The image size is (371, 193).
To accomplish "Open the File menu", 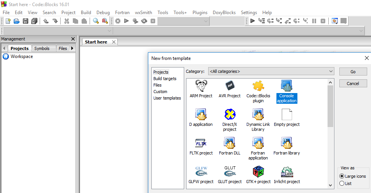I will (x=6, y=13).
